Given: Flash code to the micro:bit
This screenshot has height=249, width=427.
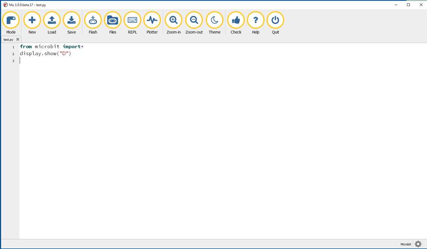Looking at the screenshot, I should (93, 23).
